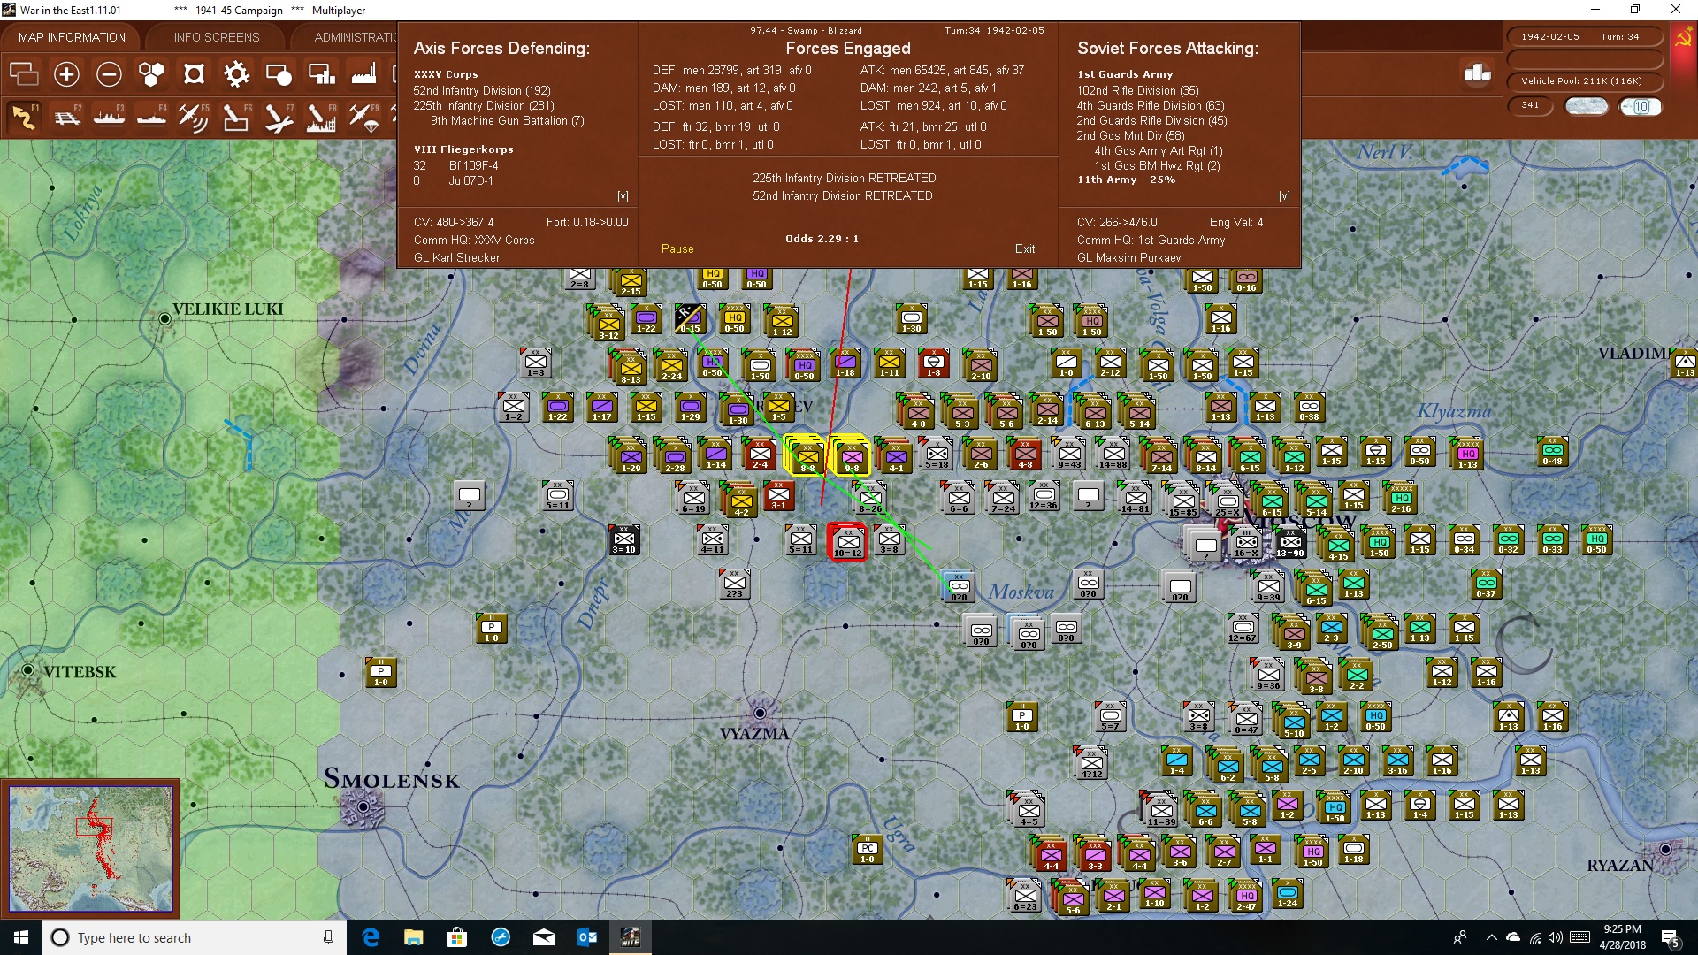Click the minimap in bottom-left corner
1698x955 pixels.
coord(90,849)
